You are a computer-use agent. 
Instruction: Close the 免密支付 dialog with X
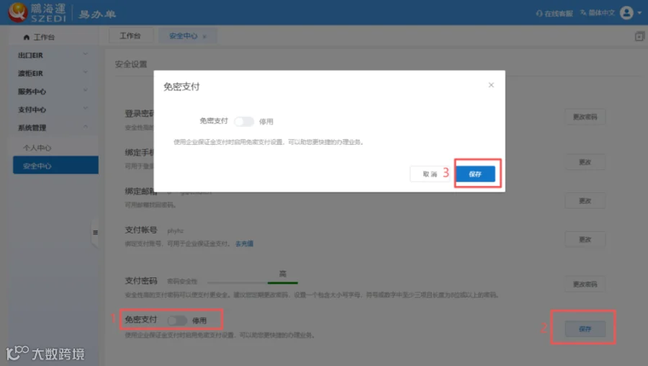tap(491, 85)
